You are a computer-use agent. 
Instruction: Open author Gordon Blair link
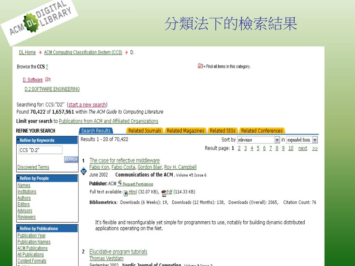[x=150, y=167]
